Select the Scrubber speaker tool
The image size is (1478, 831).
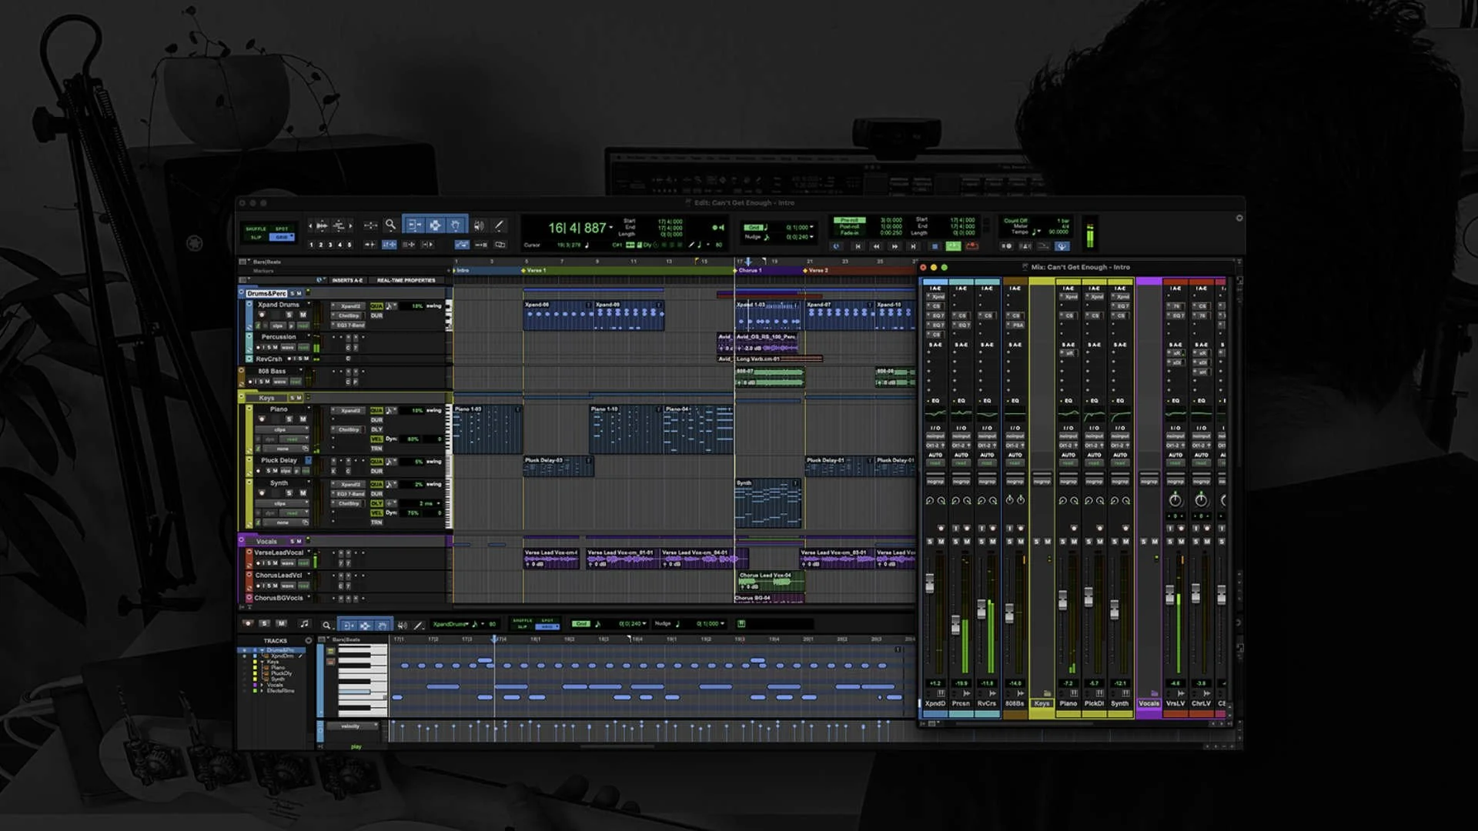tap(479, 225)
